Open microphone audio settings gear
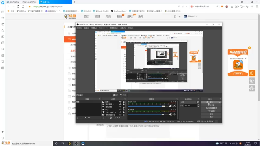The width and height of the screenshot is (260, 146). (175, 106)
